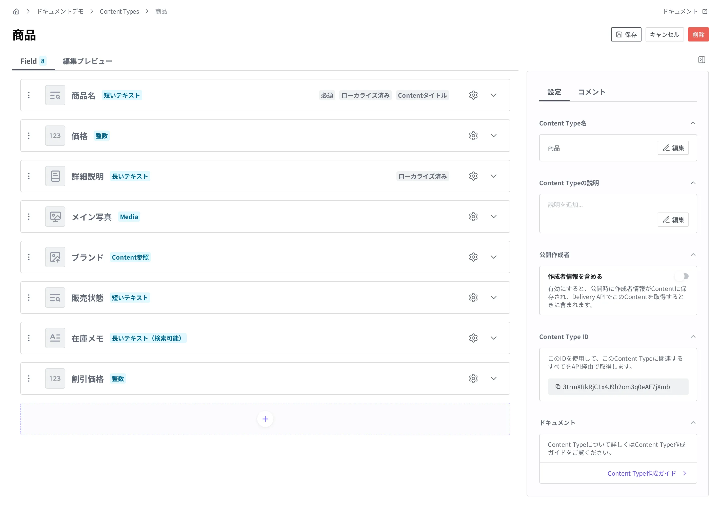Select the Field tab
721x506 pixels.
click(x=33, y=61)
